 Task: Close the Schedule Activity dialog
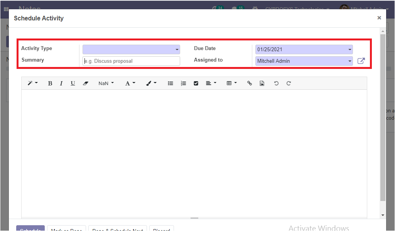[x=379, y=18]
